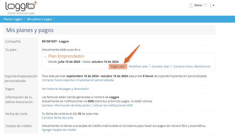
Task: Open Cambiar información de facturación link
Action: tap(66, 105)
